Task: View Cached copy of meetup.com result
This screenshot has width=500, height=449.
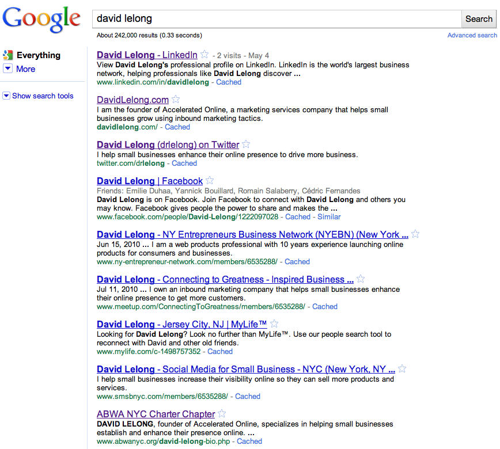Action: point(325,307)
